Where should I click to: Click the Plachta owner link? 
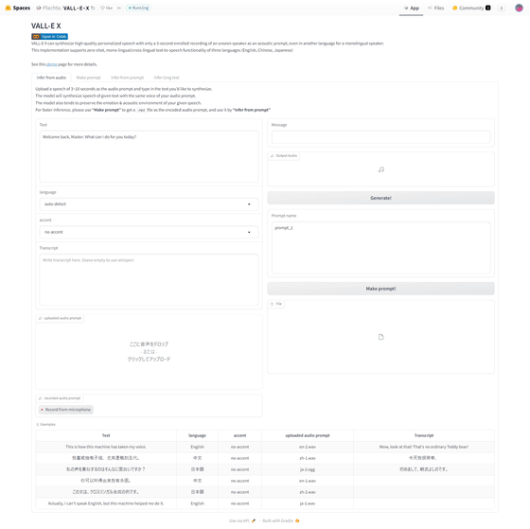[51, 8]
